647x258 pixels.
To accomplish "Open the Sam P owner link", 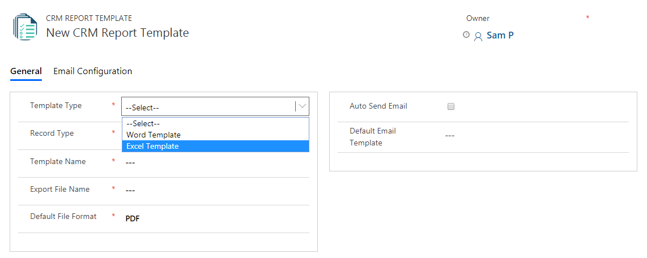I will tap(500, 36).
